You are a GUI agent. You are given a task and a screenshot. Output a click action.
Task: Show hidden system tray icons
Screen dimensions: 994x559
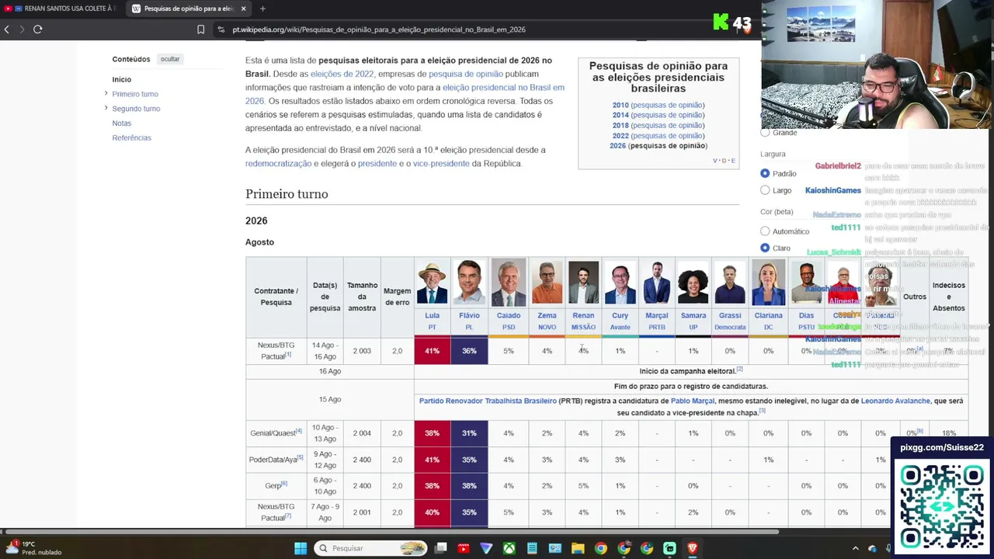(856, 548)
